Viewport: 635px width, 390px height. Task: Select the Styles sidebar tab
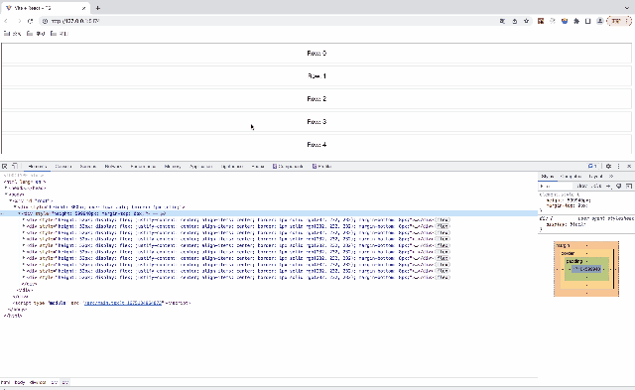(548, 177)
